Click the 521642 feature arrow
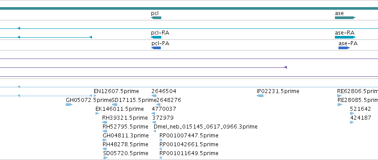Image resolution: width=378 pixels, height=160 pixels. (x=352, y=113)
